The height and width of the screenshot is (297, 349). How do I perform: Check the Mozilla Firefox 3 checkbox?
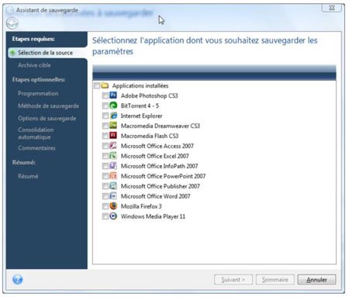tap(105, 206)
